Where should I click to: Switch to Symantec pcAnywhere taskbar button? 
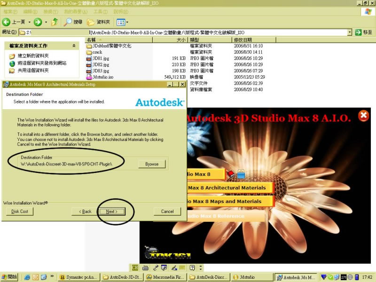tap(78, 277)
